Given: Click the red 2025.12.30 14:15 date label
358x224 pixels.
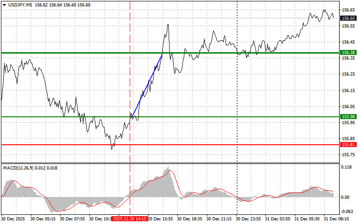Looking at the screenshot, I should [130, 219].
